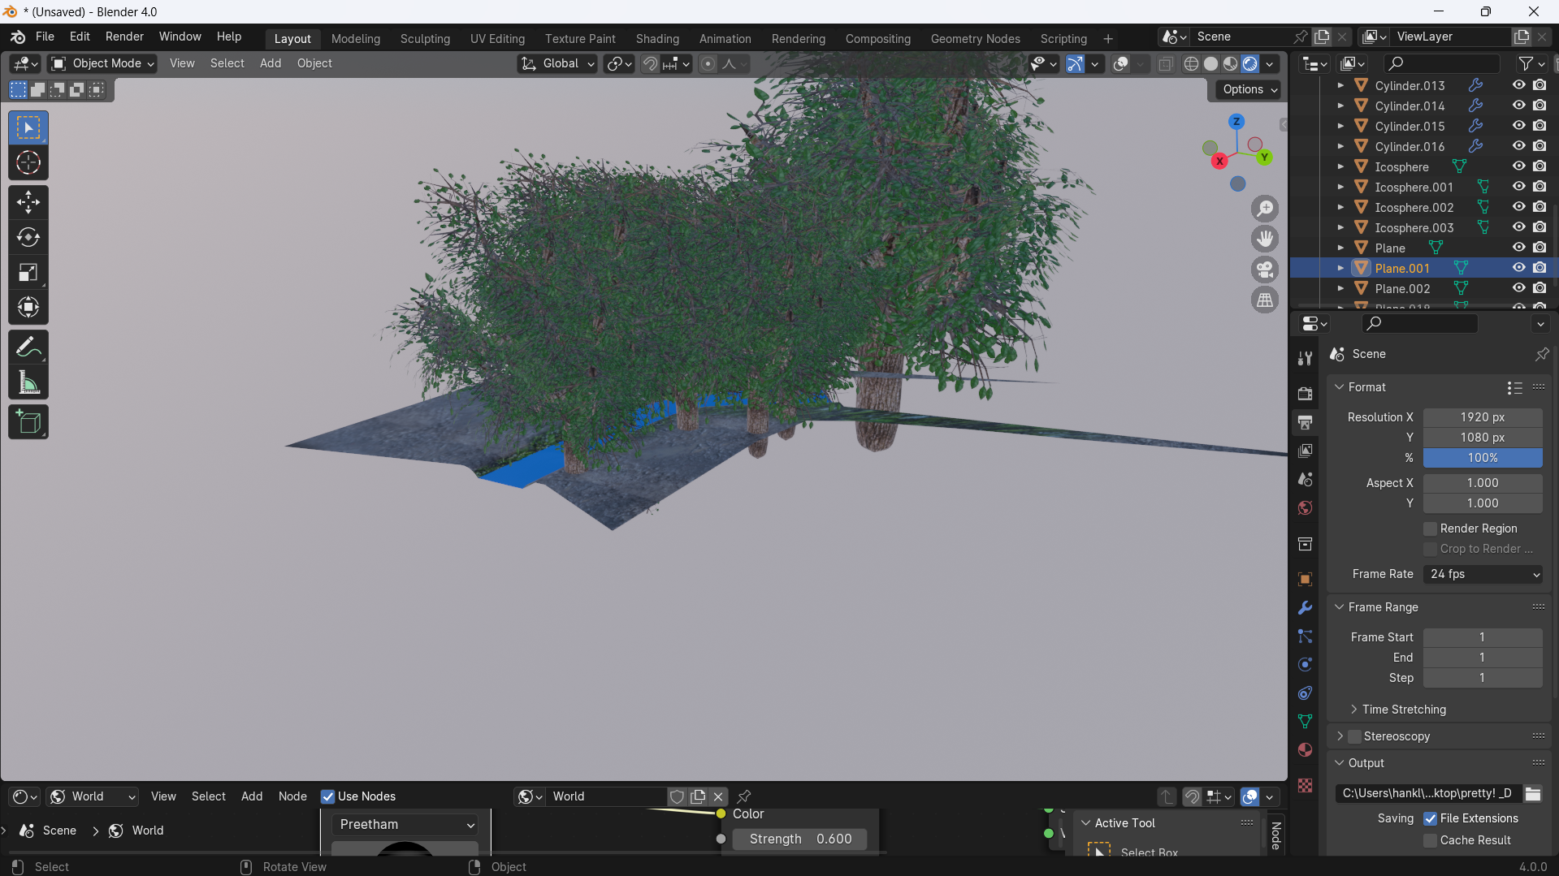Select the Measure tool
Image resolution: width=1559 pixels, height=876 pixels.
click(x=28, y=382)
